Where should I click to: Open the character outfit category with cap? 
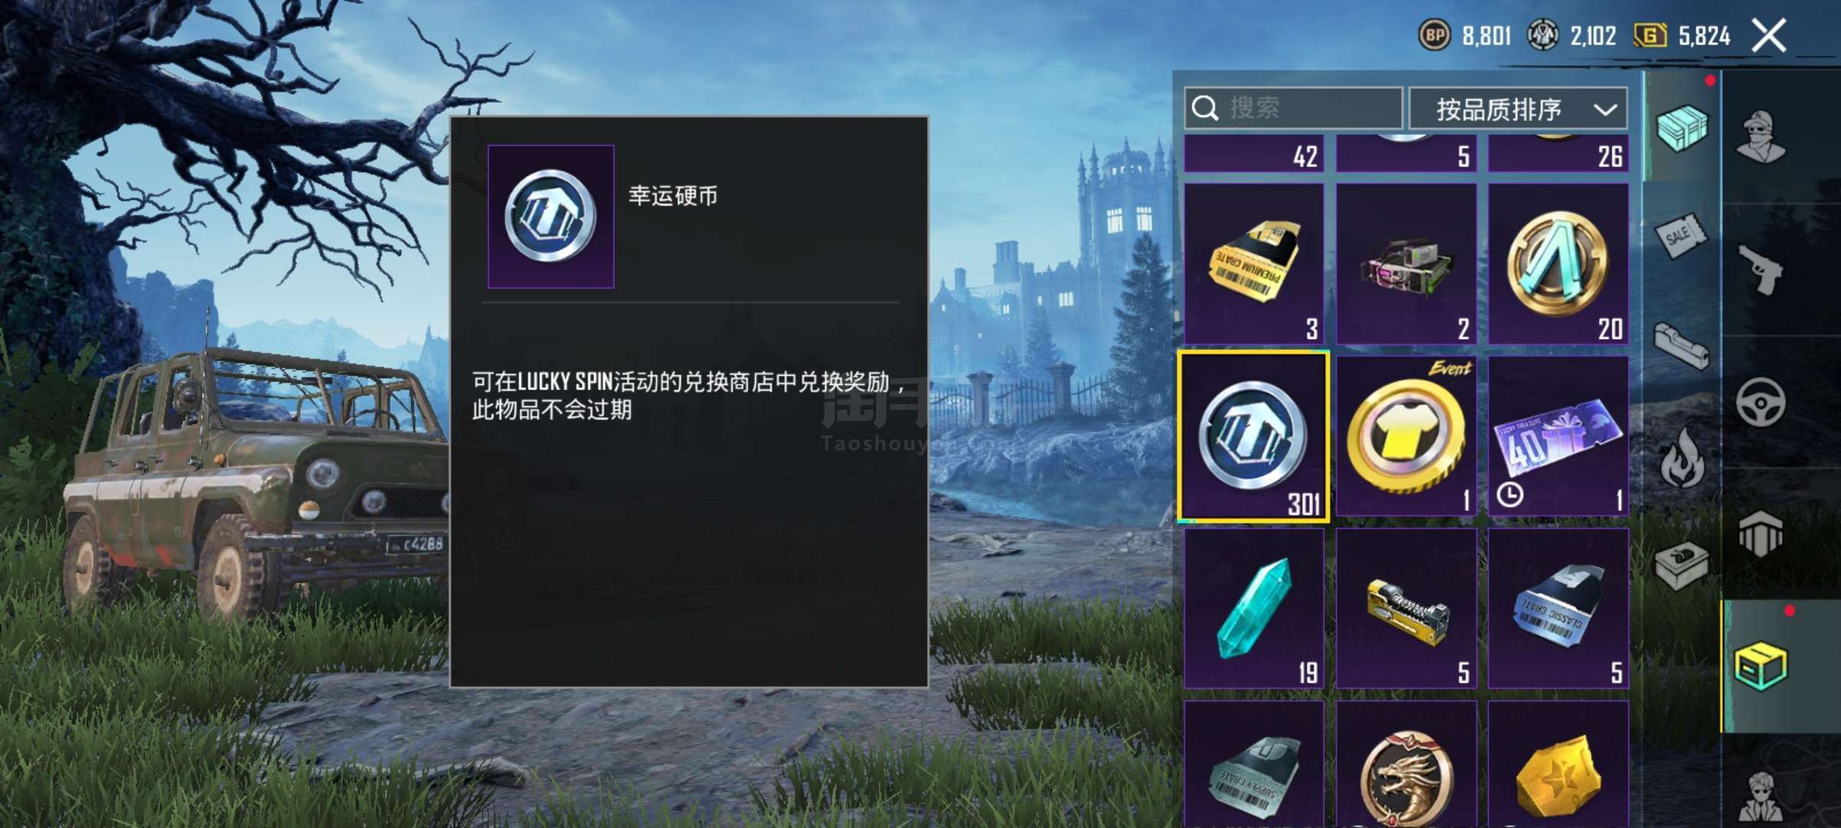1761,137
